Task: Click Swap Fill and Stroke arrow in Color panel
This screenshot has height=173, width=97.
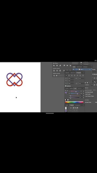Action: coord(67,91)
